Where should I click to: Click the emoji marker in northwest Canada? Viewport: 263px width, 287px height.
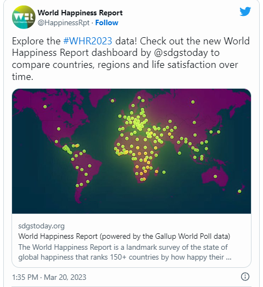coord(45,106)
